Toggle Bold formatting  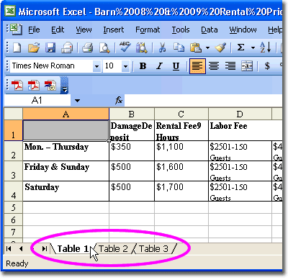pyautogui.click(x=143, y=66)
